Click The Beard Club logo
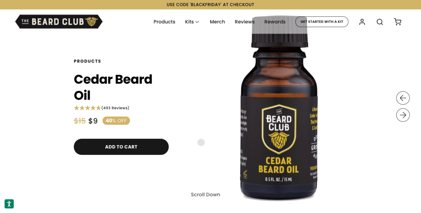The image size is (421, 213). point(59,21)
